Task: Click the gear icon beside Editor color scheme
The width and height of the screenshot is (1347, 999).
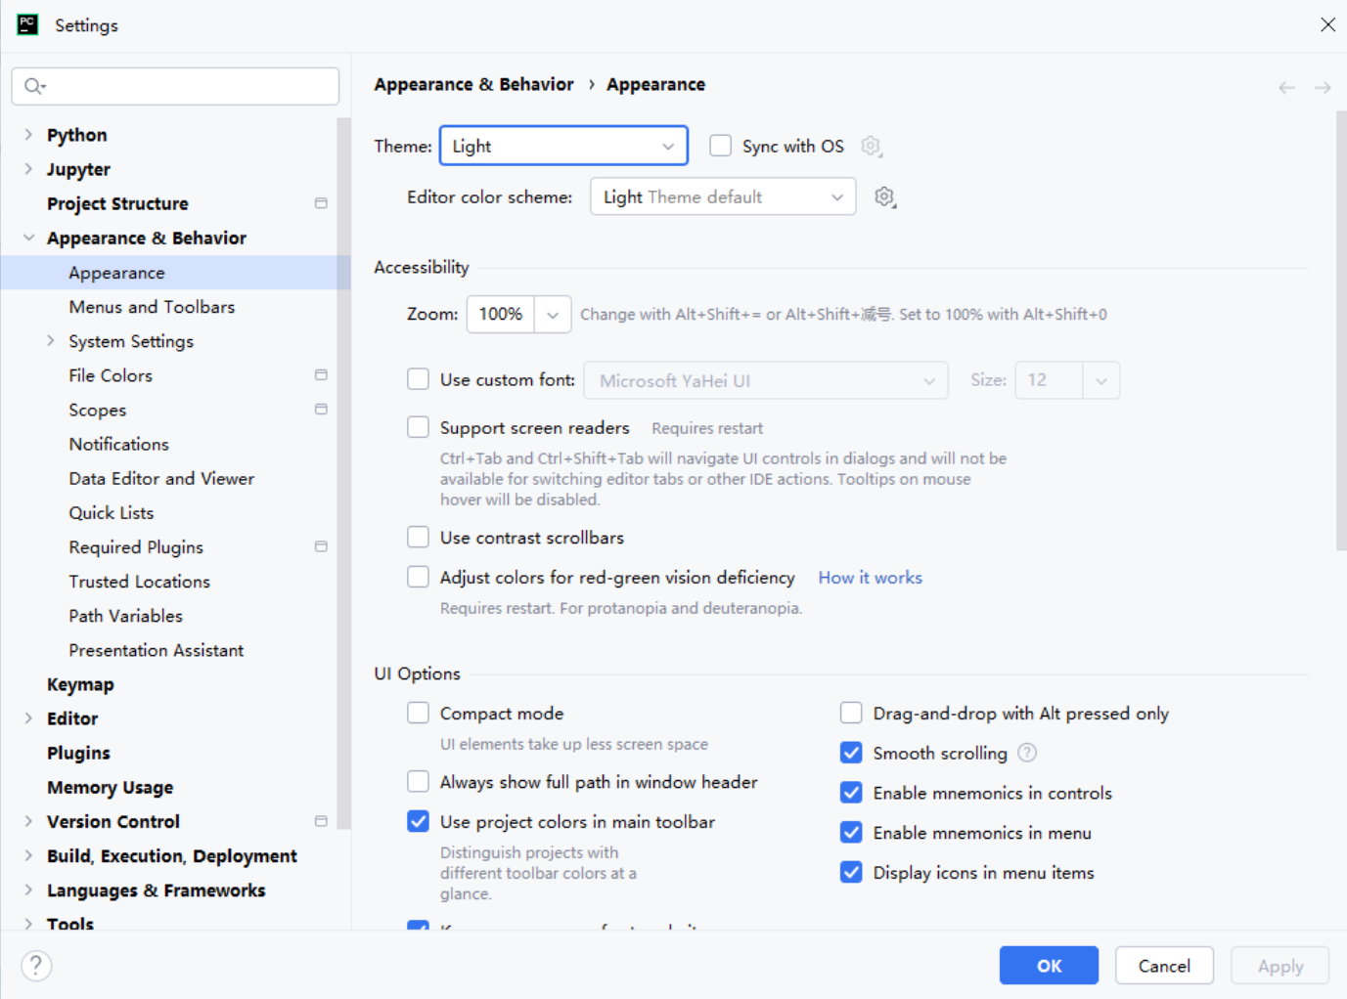Action: coord(884,197)
